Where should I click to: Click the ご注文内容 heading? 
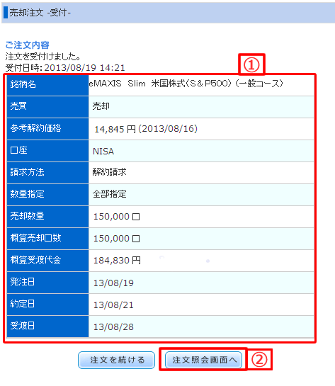click(28, 45)
